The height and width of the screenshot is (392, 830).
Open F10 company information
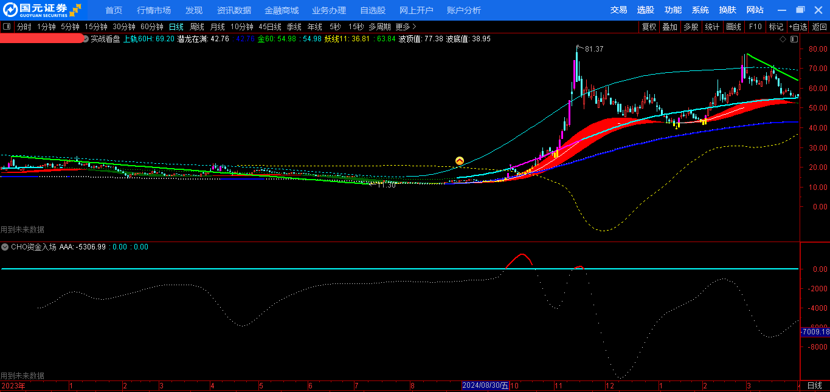point(755,27)
